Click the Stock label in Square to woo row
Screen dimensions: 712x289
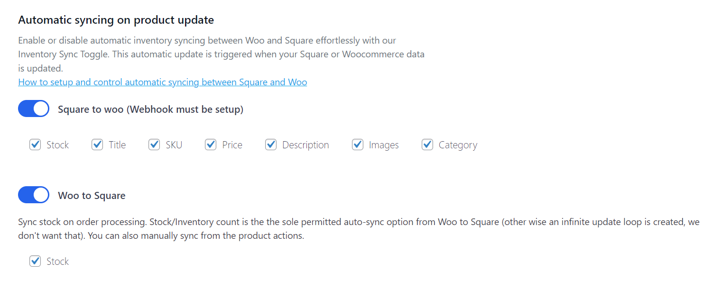57,144
